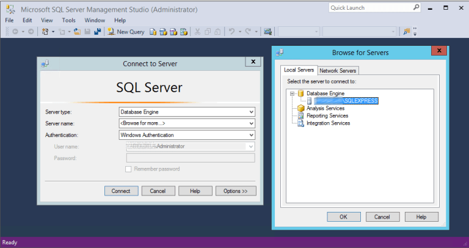469x248 pixels.
Task: Click the toolbar overflow options arrow
Action: click(x=415, y=31)
